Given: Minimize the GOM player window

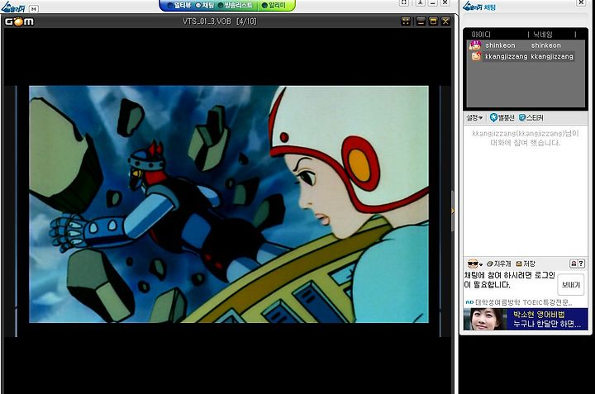Looking at the screenshot, I should click(421, 21).
